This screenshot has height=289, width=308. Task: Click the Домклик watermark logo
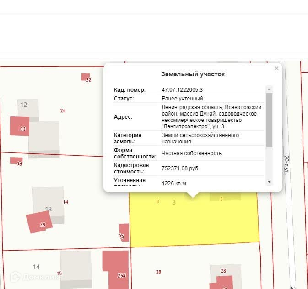(x=34, y=277)
